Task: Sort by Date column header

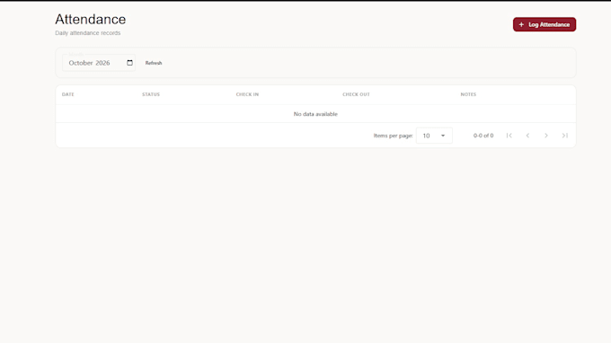Action: tap(67, 94)
